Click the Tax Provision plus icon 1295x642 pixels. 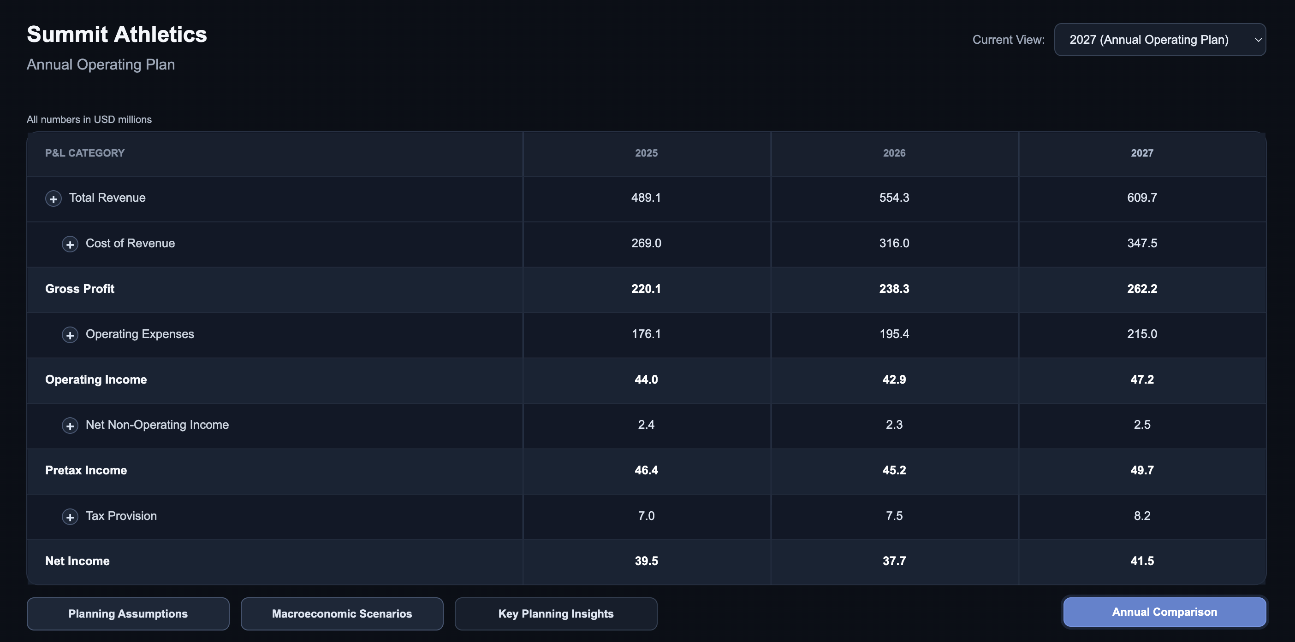70,517
